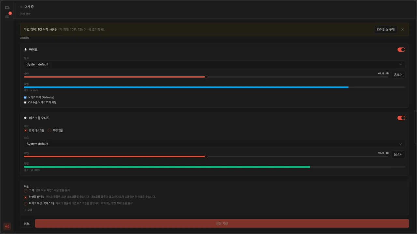
Task: Save settings with 설정 저장
Action: (222, 223)
